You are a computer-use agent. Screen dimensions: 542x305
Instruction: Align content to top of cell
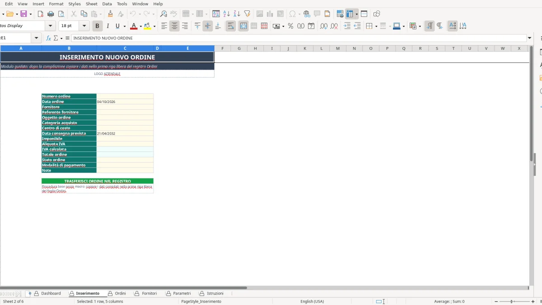[197, 26]
